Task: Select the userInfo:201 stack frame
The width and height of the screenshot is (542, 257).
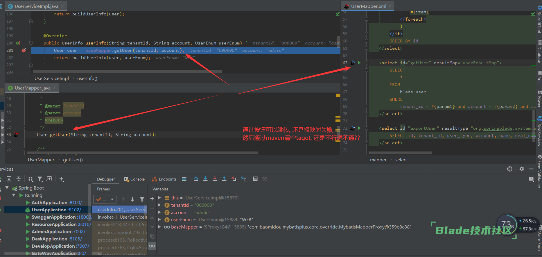Action: point(120,209)
